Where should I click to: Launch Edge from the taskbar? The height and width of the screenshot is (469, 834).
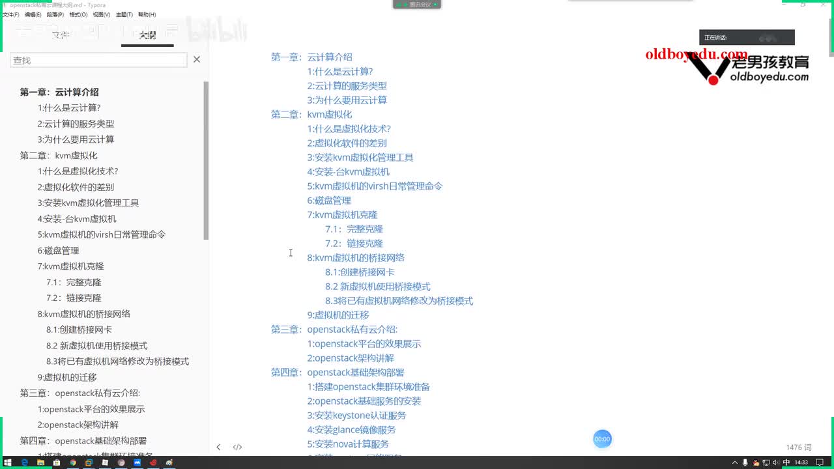(x=25, y=462)
